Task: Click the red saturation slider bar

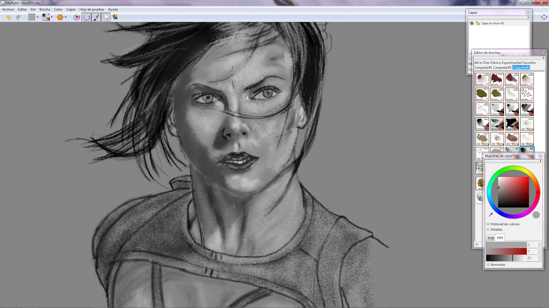Action: click(506, 251)
